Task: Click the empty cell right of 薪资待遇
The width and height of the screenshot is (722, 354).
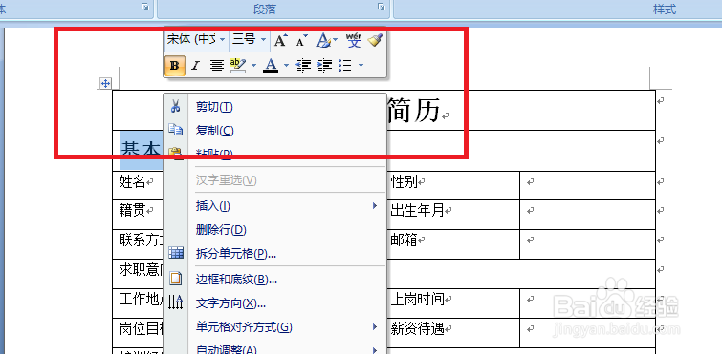Action: pos(587,332)
